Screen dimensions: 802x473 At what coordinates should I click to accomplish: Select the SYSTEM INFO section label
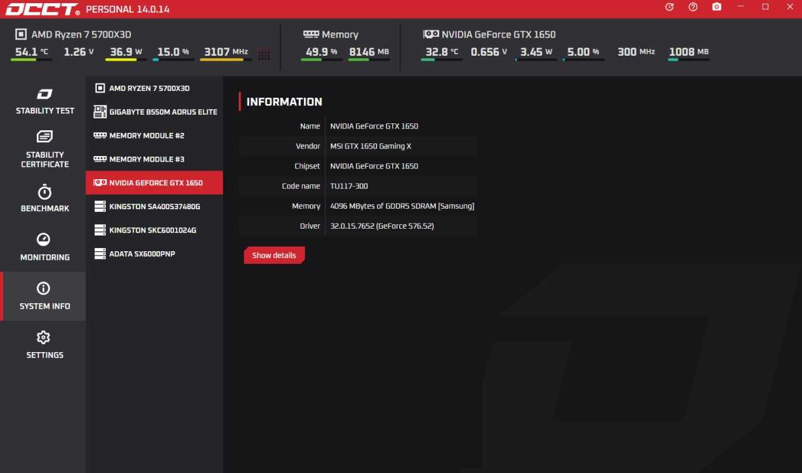[44, 306]
